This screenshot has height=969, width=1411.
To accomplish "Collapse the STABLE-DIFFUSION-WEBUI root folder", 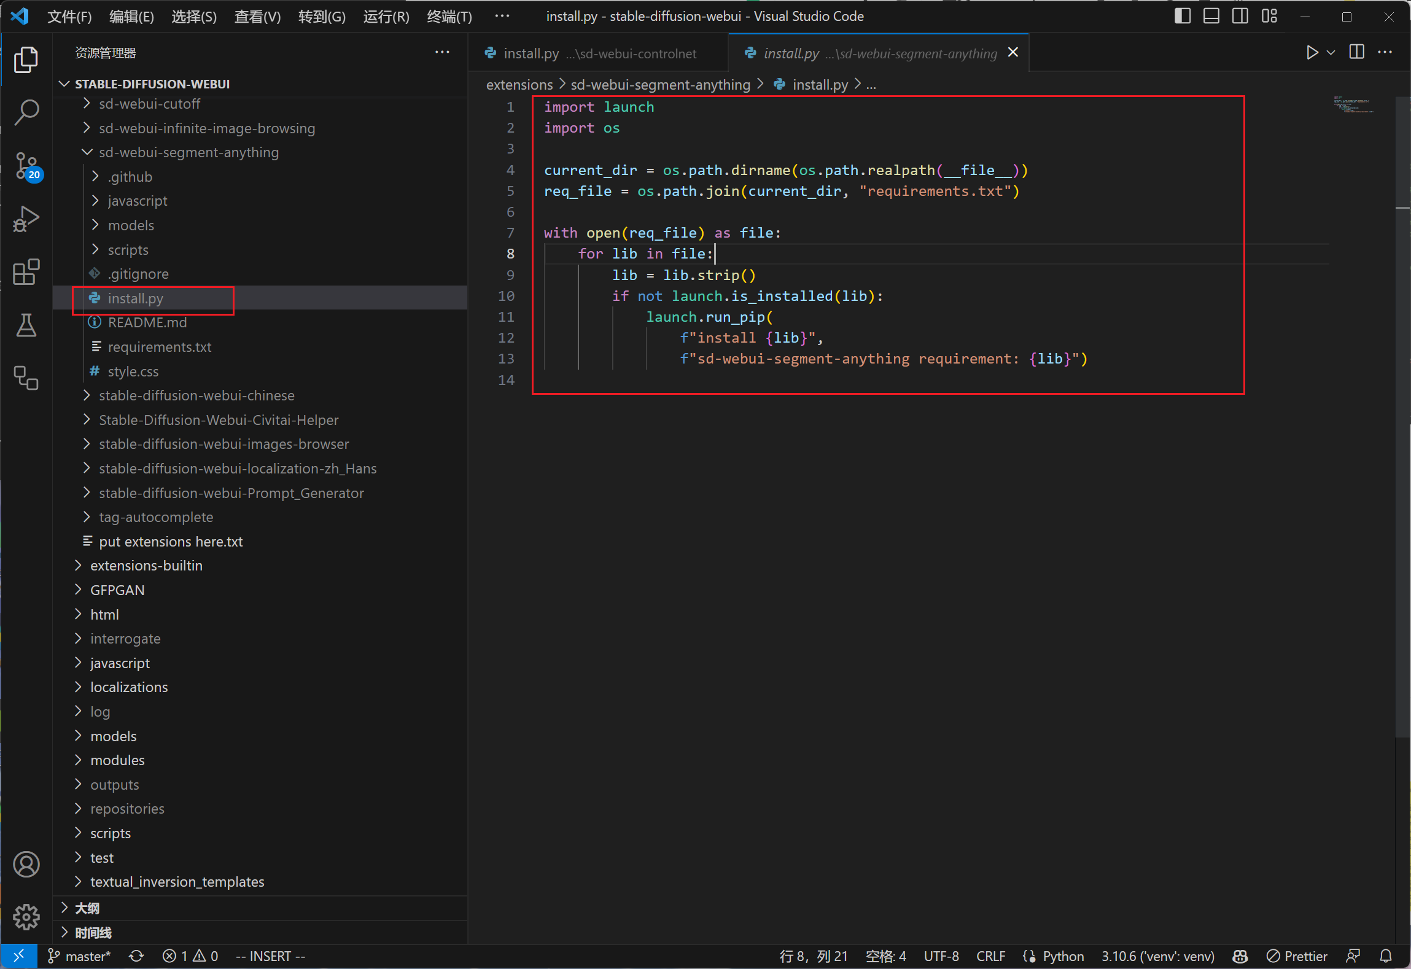I will [x=64, y=84].
